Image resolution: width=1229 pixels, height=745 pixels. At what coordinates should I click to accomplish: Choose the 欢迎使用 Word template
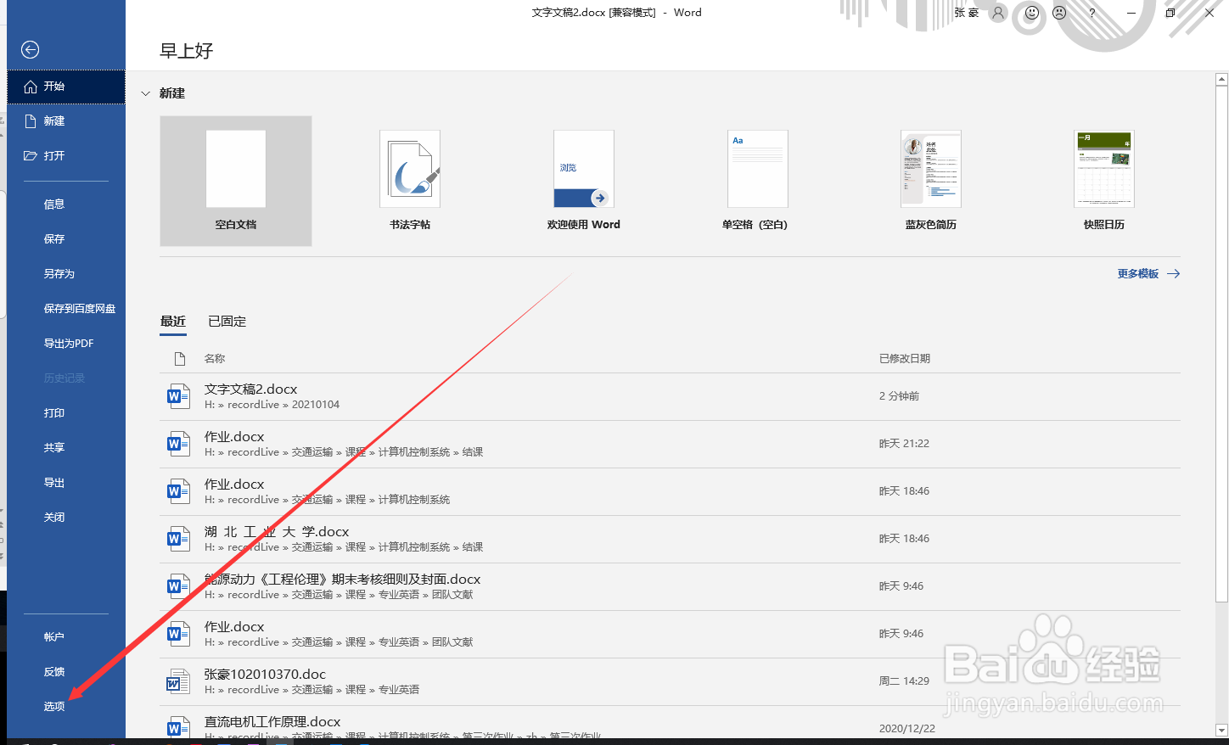point(584,181)
